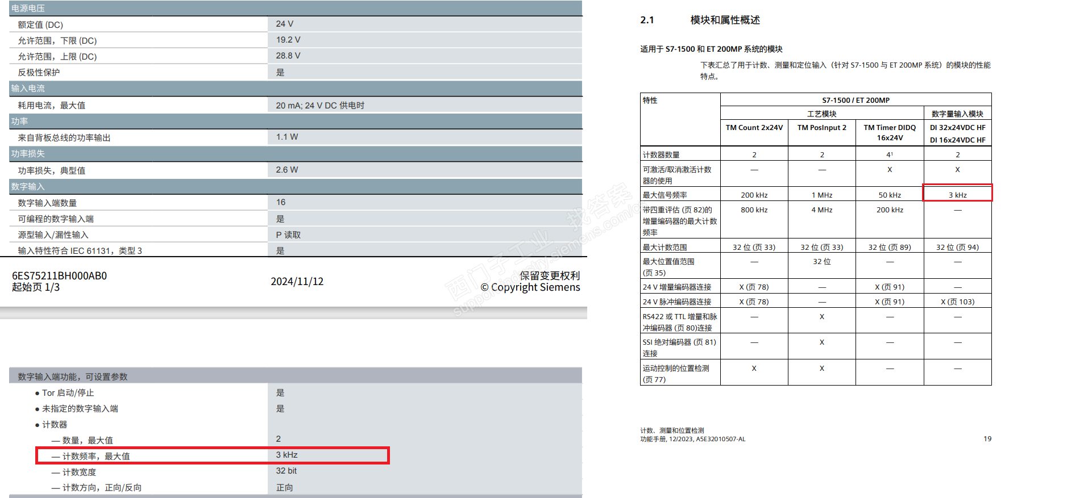Click the "P 读取" value
Screen dimensions: 1088x498
click(x=288, y=235)
